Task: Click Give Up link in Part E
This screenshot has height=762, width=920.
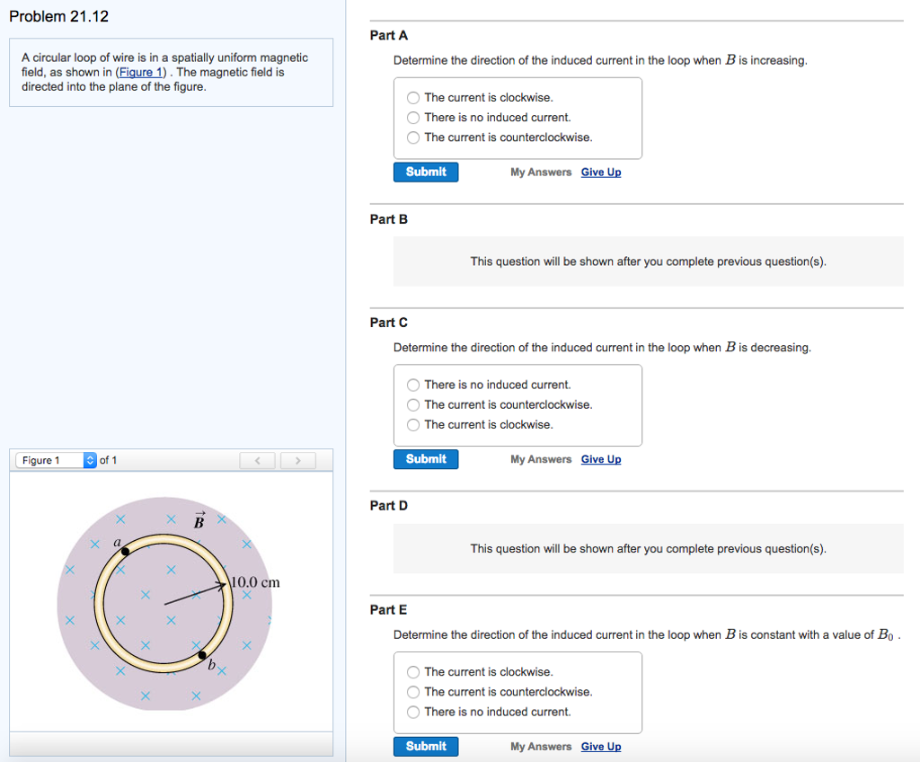Action: [x=601, y=746]
